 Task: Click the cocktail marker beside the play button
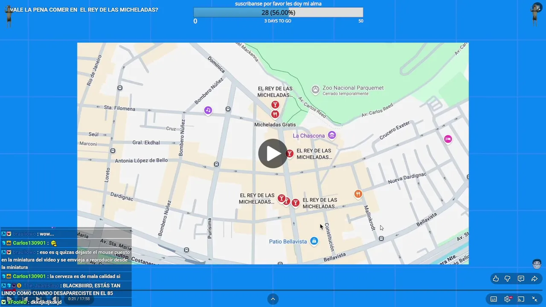[290, 153]
